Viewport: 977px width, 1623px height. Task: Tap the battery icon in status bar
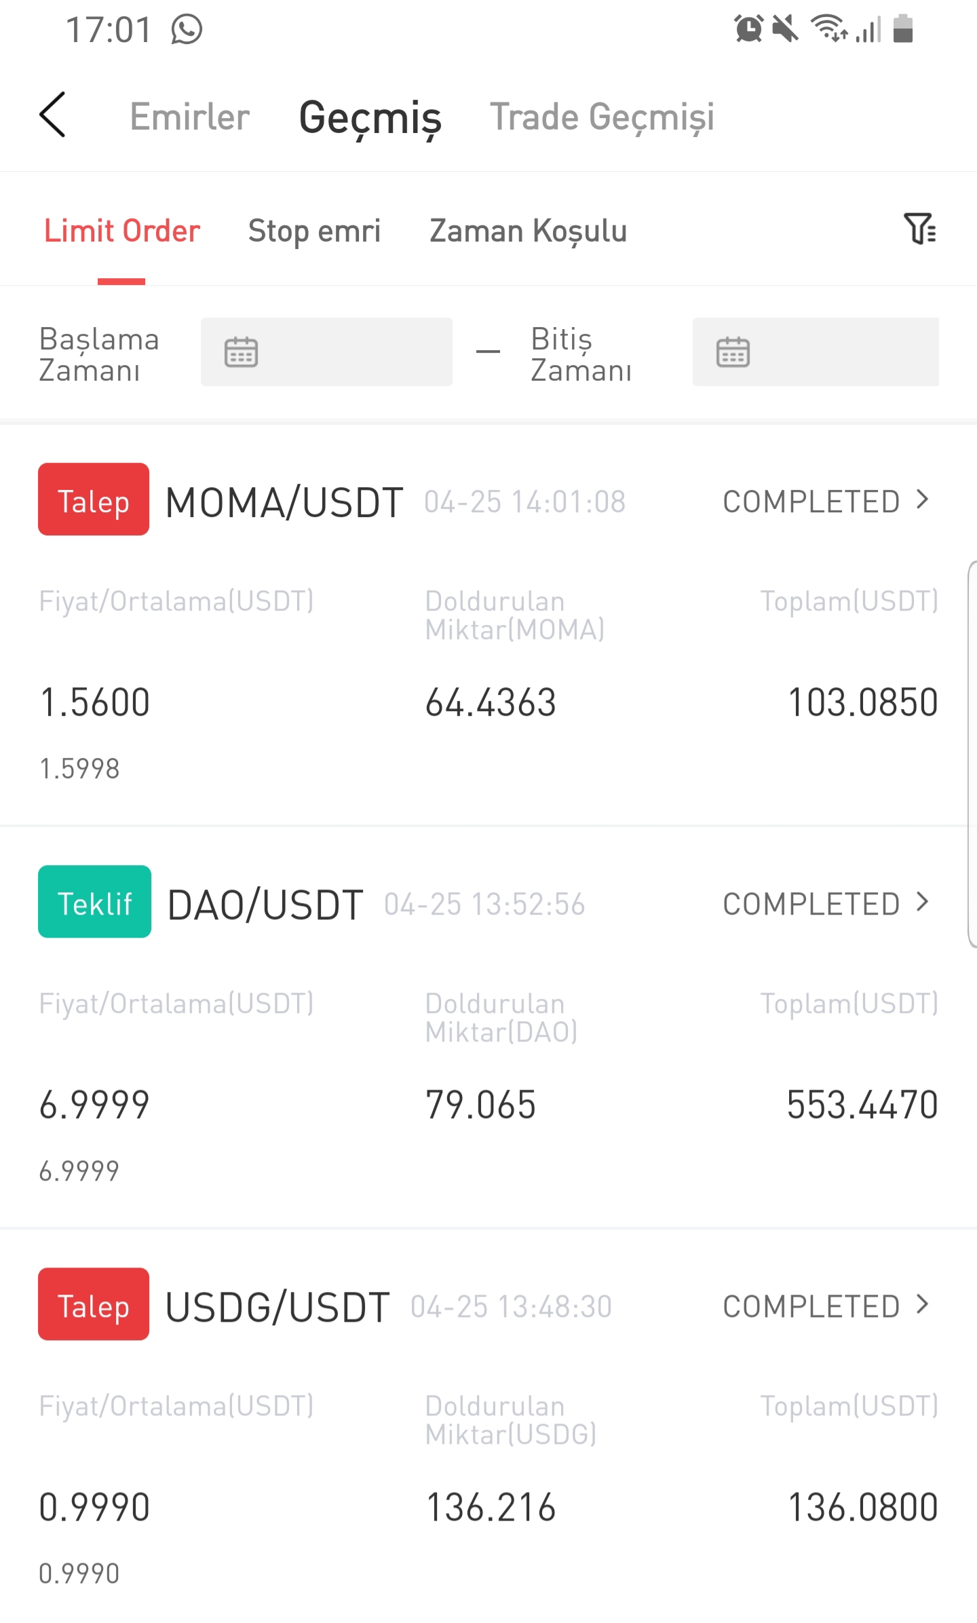point(903,29)
